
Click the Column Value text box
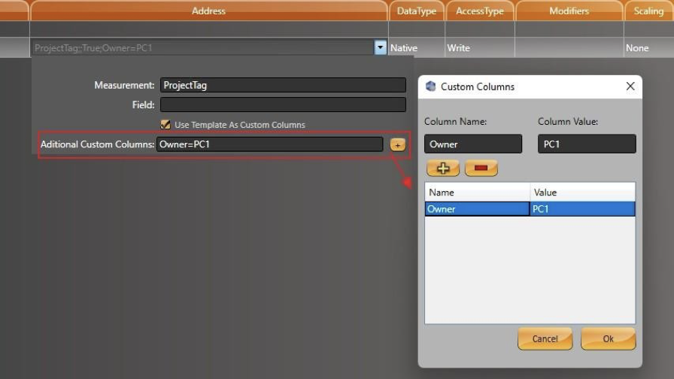(x=587, y=144)
